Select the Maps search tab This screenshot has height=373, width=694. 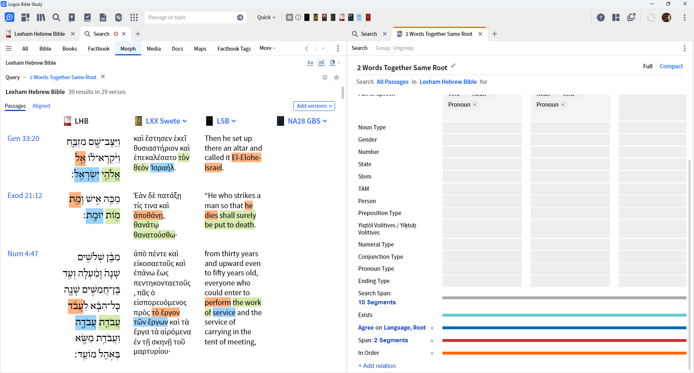(200, 49)
